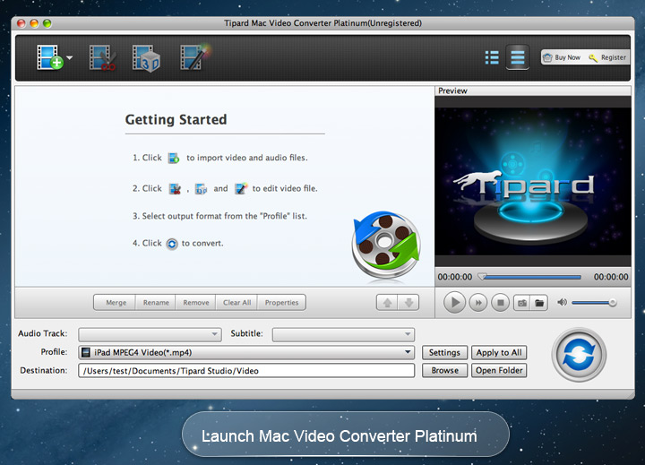Start conversion with the big Convert button

coord(579,354)
